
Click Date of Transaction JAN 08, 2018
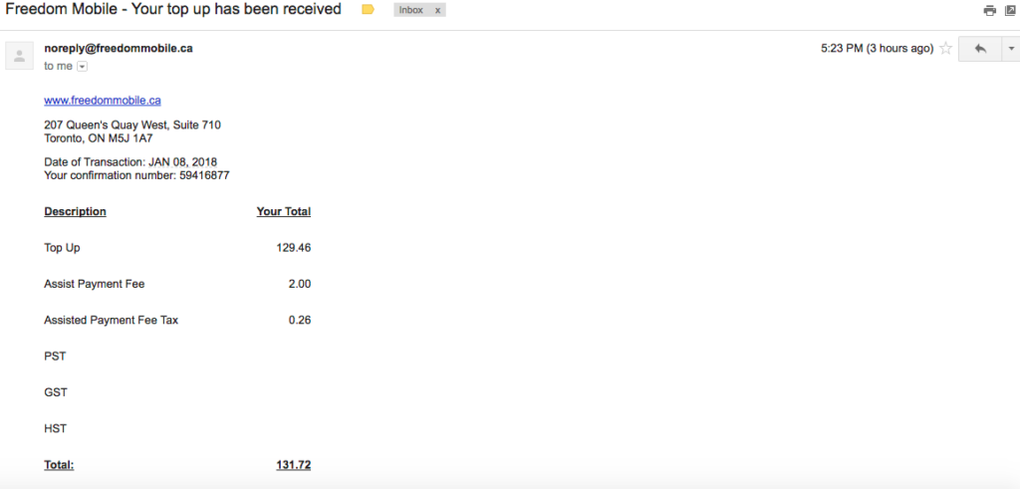(130, 162)
